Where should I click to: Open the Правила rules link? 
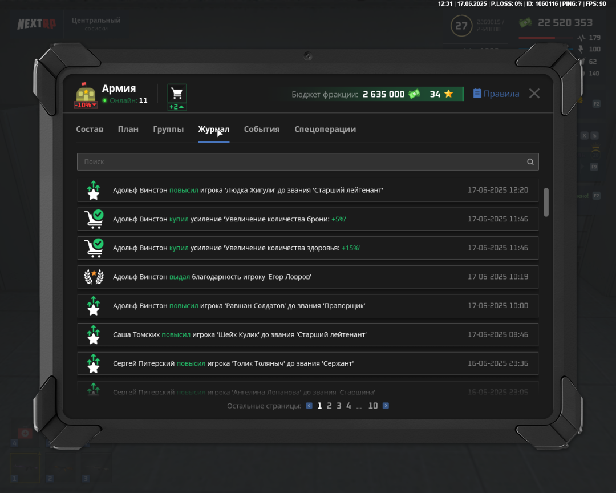pos(496,94)
